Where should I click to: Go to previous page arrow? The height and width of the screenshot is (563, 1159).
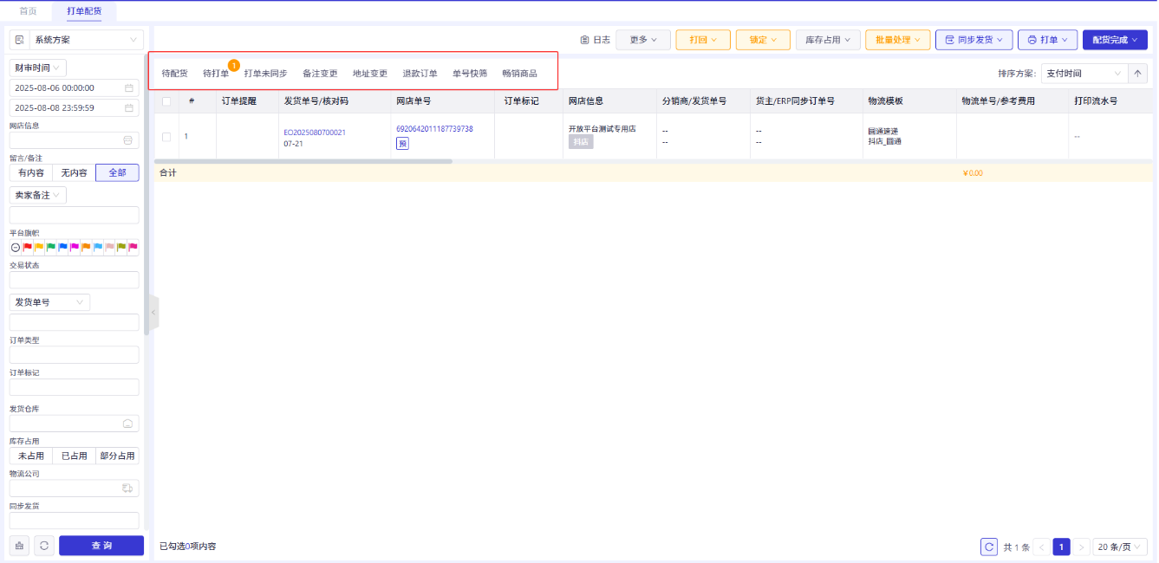tap(1042, 547)
